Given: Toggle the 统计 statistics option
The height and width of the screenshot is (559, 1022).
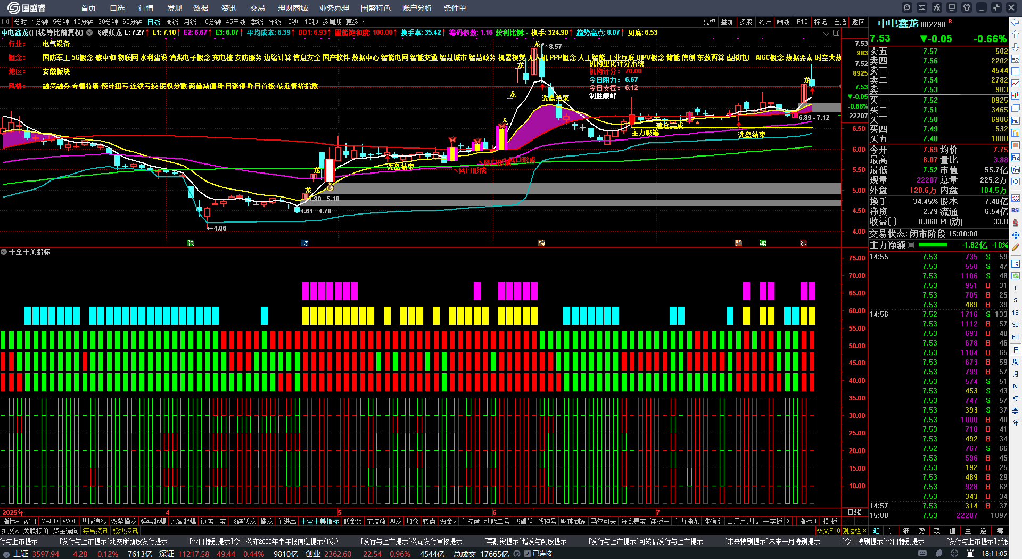Looking at the screenshot, I should pos(764,22).
